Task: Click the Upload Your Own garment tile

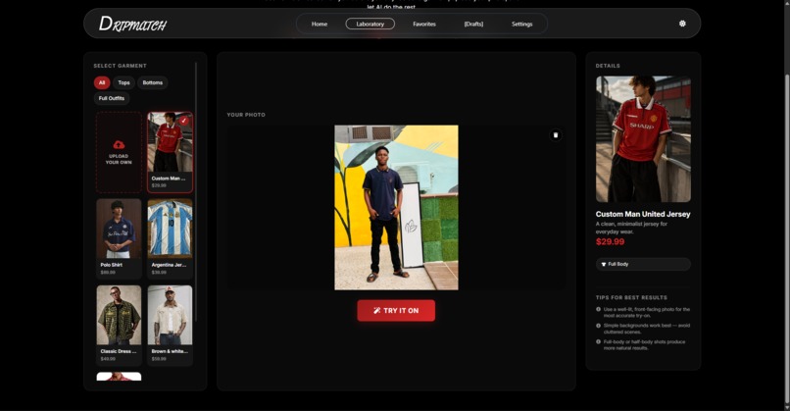Action: 119,152
